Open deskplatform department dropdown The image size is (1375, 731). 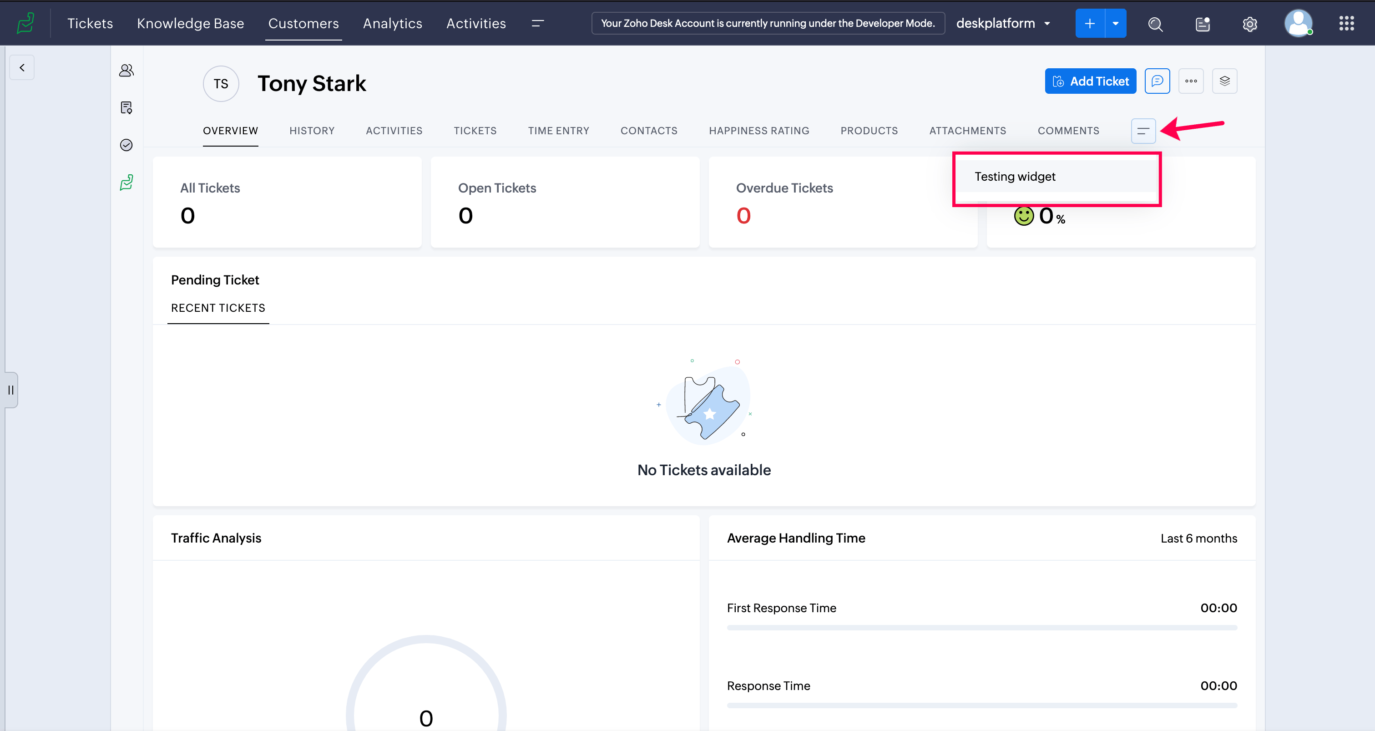click(1003, 23)
